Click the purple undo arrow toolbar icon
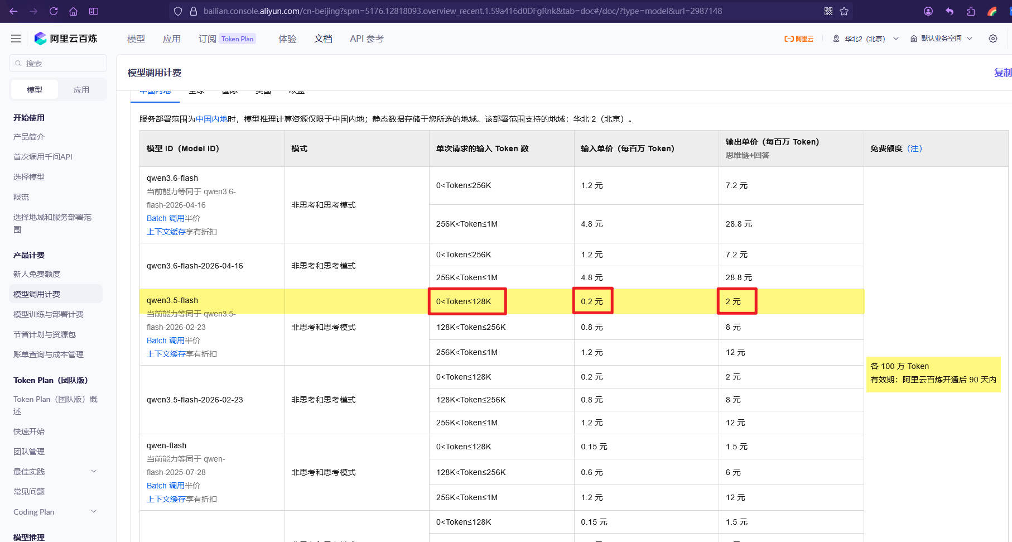The width and height of the screenshot is (1012, 542). pyautogui.click(x=950, y=11)
